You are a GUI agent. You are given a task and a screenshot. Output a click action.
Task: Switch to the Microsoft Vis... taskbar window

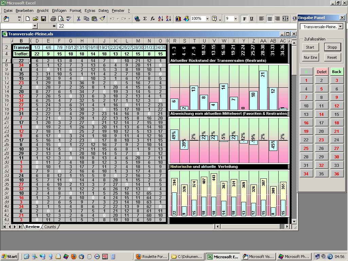point(258,257)
